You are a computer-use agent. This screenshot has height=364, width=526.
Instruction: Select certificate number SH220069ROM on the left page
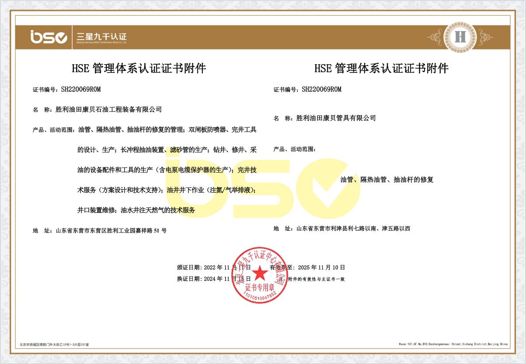81,89
